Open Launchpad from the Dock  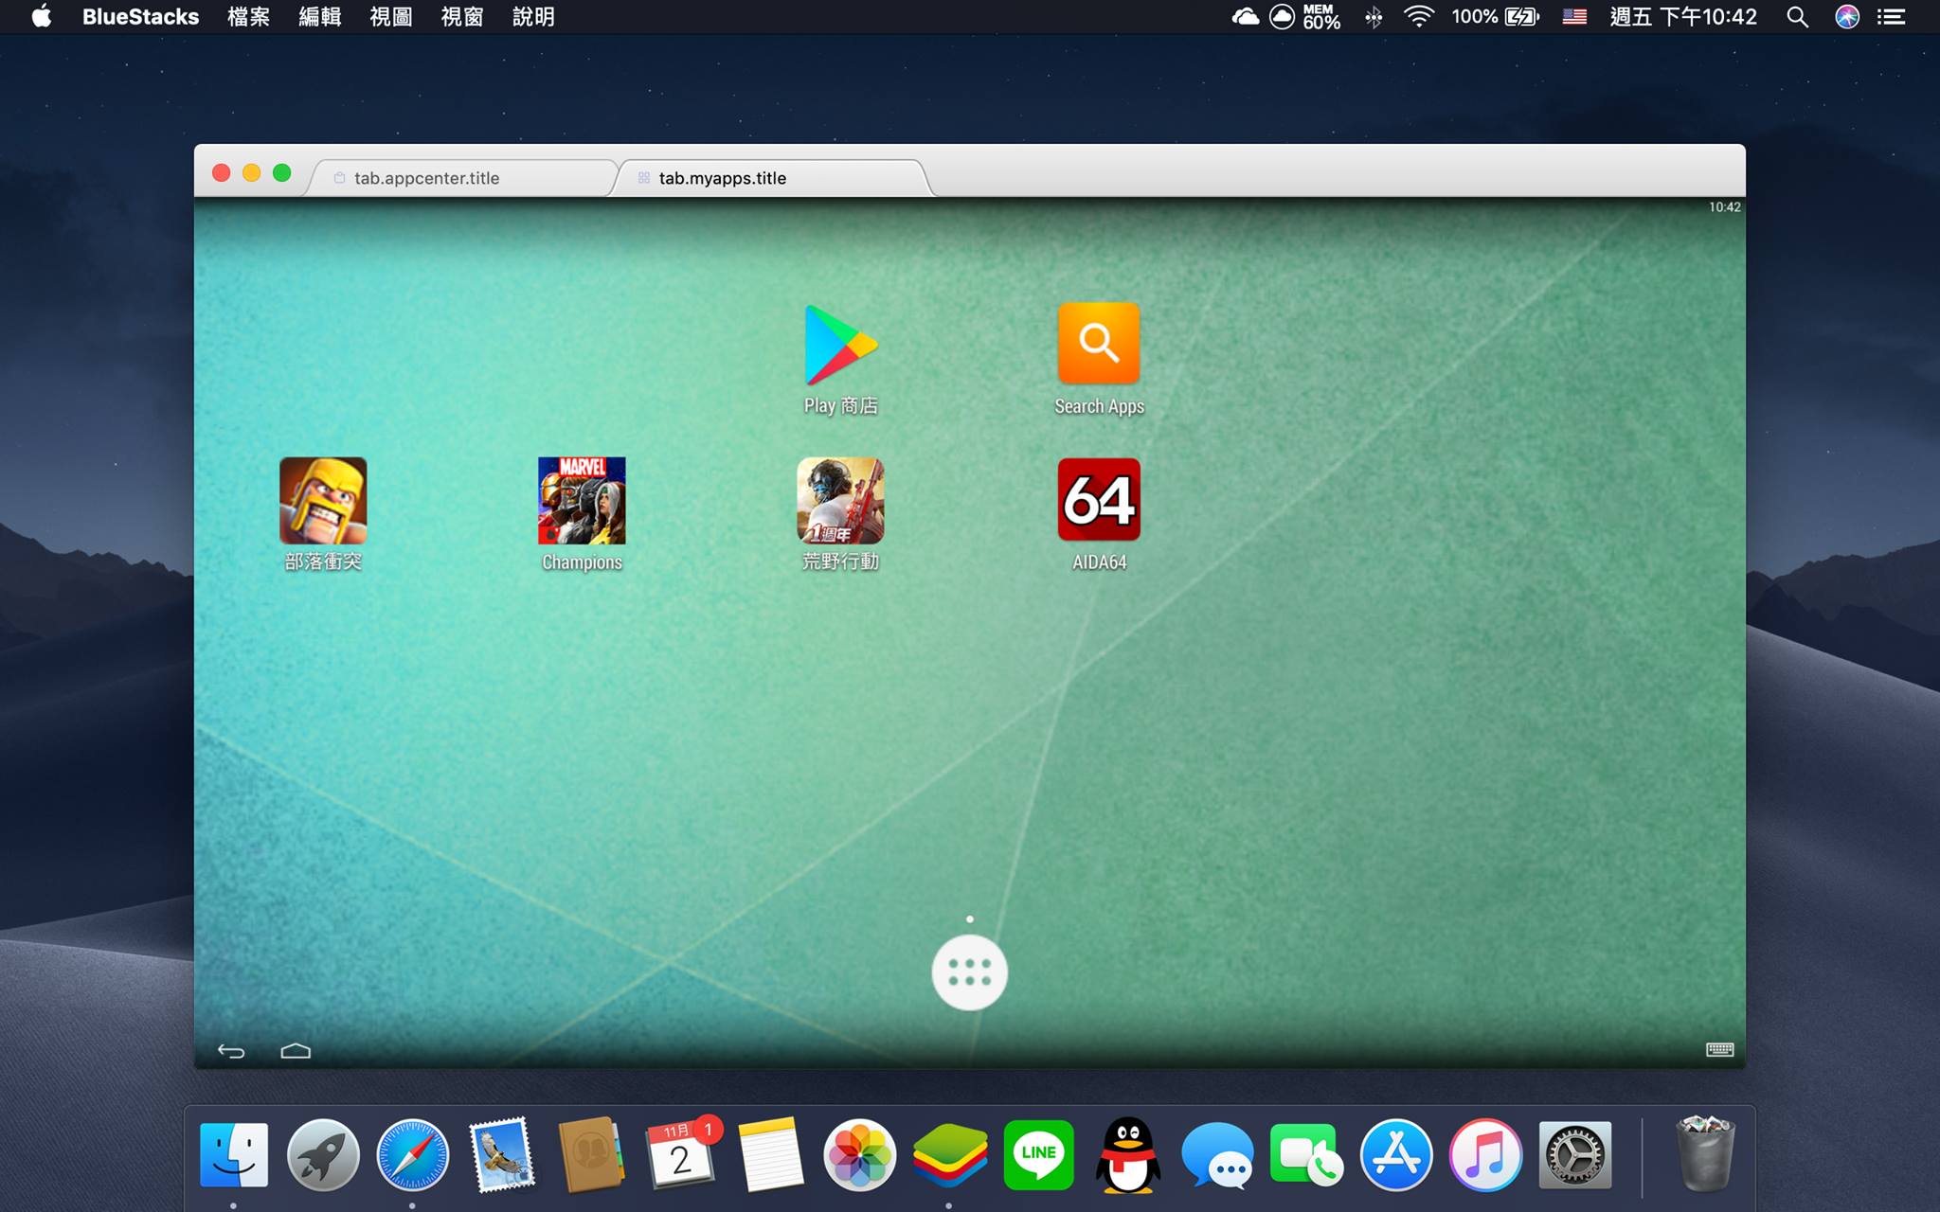coord(323,1154)
